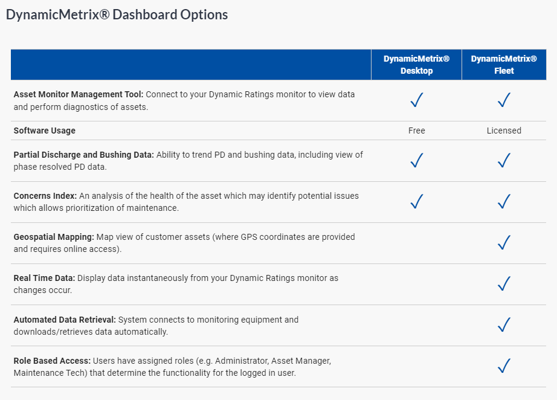
Task: Click the 'Geospatial Mapping:' label
Action: [x=54, y=237]
